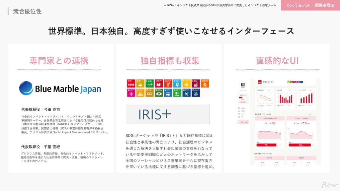Click the paragraph starting 'SDGsターゲットや'
This screenshot has height=191, width=340.
(170, 151)
